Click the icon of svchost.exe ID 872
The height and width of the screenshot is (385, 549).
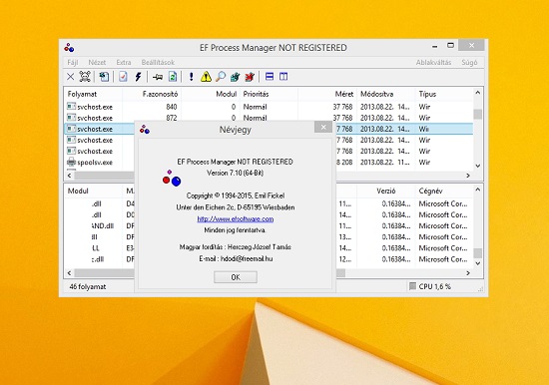[72, 118]
